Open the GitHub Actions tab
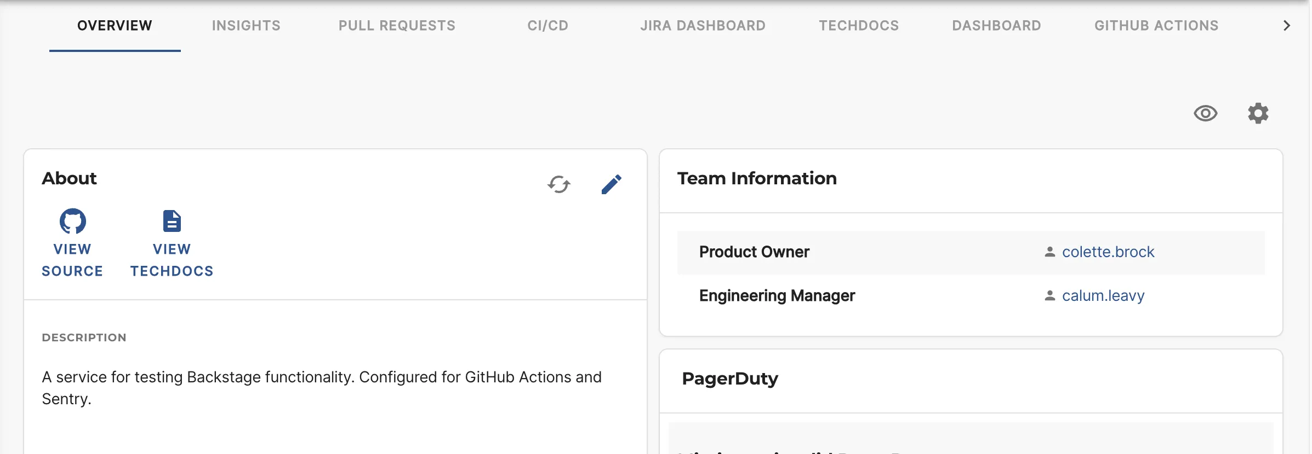 pyautogui.click(x=1156, y=26)
